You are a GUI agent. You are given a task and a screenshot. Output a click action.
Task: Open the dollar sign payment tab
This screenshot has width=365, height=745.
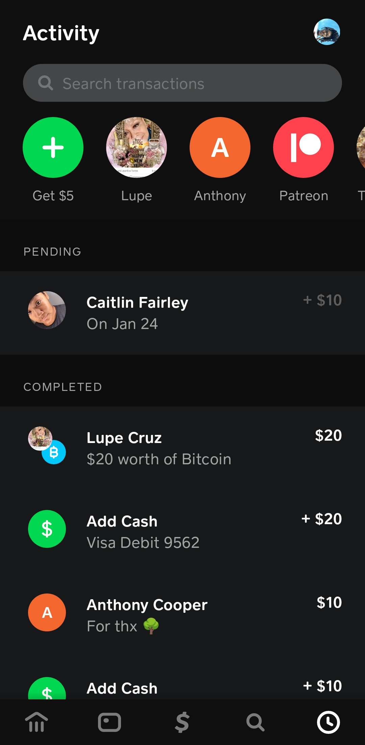tap(182, 722)
